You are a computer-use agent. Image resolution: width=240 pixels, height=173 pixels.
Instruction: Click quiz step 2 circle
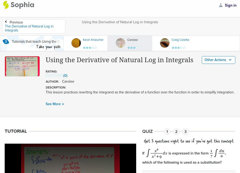[x=176, y=131]
